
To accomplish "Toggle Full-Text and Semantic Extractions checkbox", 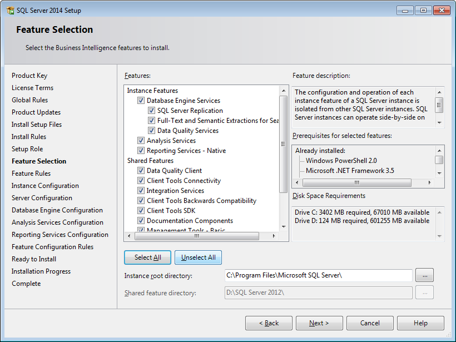I will click(151, 121).
